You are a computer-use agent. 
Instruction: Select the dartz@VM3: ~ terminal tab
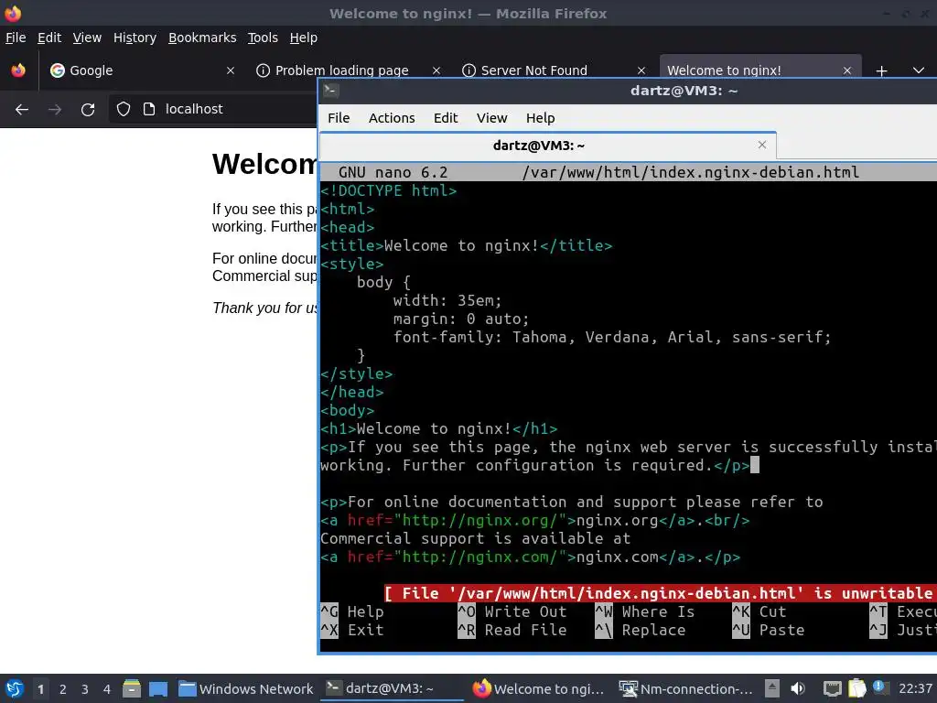[x=538, y=146]
